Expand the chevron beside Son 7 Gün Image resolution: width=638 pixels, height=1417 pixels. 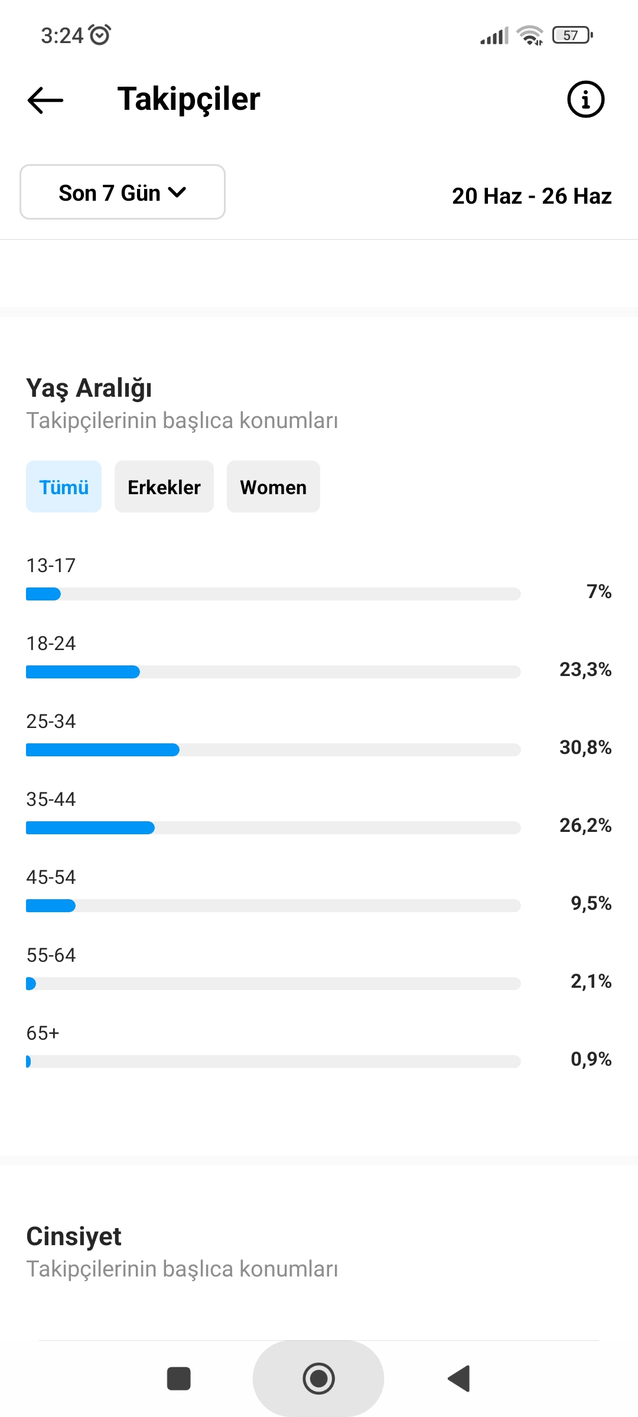coord(177,192)
